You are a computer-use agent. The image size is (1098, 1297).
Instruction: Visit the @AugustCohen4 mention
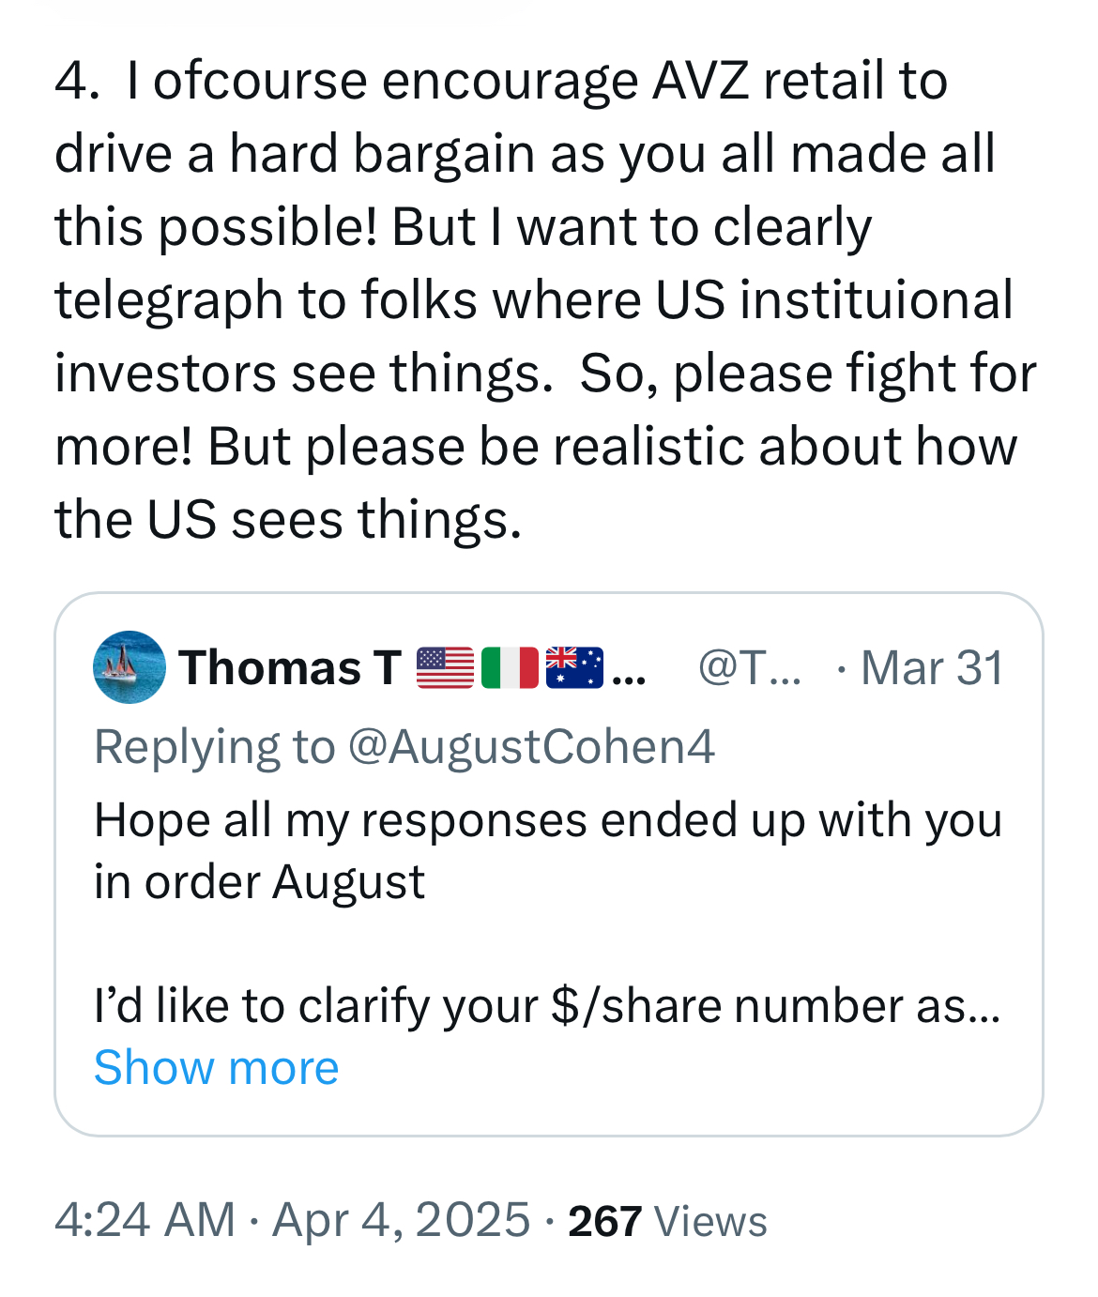[x=531, y=747]
